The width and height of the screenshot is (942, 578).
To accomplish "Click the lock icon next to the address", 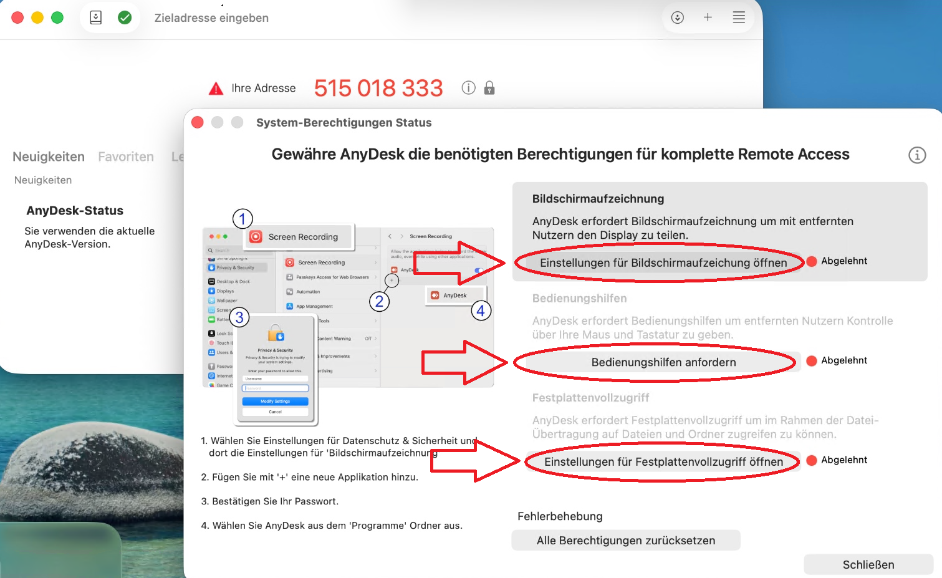I will click(x=489, y=88).
